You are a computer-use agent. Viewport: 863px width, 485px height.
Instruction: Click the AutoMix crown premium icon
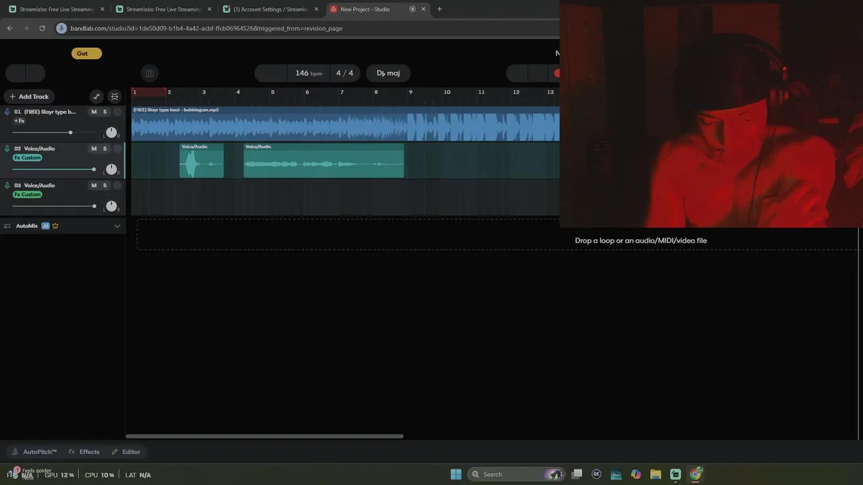pos(55,226)
